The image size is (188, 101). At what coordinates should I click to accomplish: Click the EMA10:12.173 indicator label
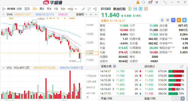click(45, 15)
